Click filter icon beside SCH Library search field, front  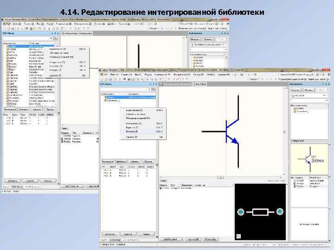point(153,89)
